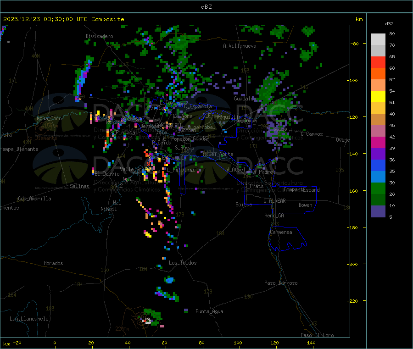Click the 'Co_Diamante' peak label
This screenshot has height=349, width=413.
pos(42,138)
